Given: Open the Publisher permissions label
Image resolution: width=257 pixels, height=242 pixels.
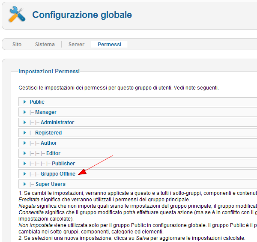Looking at the screenshot, I should (x=63, y=164).
